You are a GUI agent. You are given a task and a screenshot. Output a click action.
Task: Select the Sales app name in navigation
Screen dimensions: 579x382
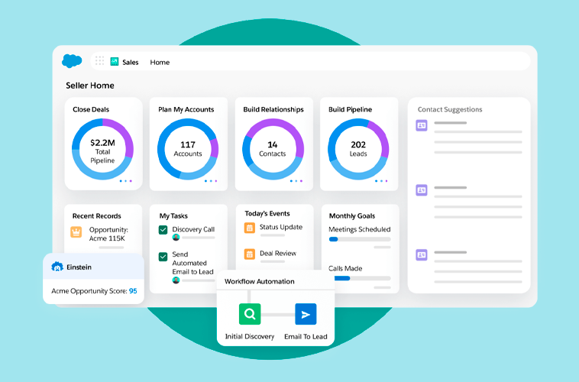(x=131, y=62)
